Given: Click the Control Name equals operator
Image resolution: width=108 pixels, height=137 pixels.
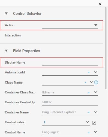Looking at the screenshot, I should [89, 132].
